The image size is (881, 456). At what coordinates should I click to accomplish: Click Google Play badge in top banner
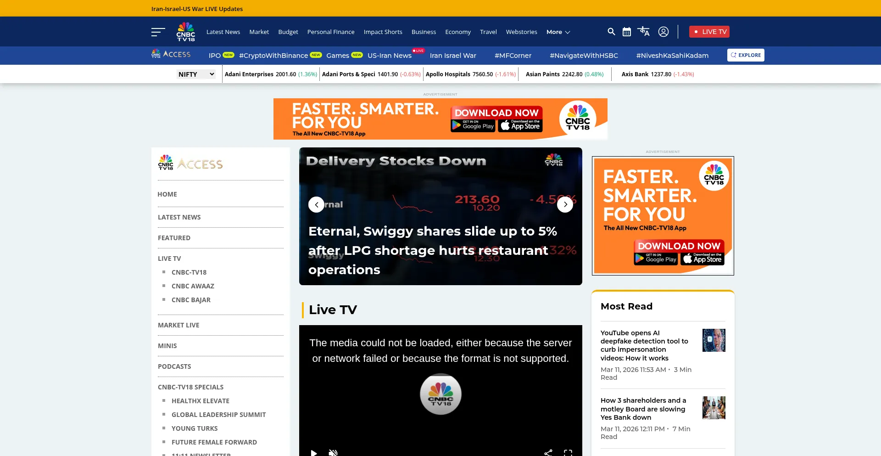tap(473, 126)
